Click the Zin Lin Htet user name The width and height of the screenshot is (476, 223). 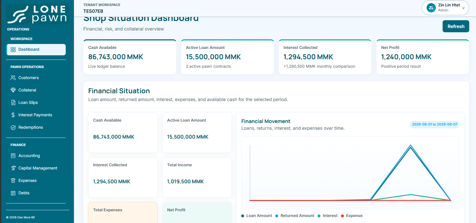click(x=449, y=5)
